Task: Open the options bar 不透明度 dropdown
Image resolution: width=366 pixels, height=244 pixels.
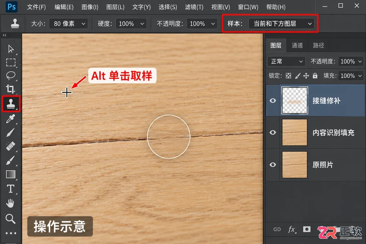Action: click(202, 24)
